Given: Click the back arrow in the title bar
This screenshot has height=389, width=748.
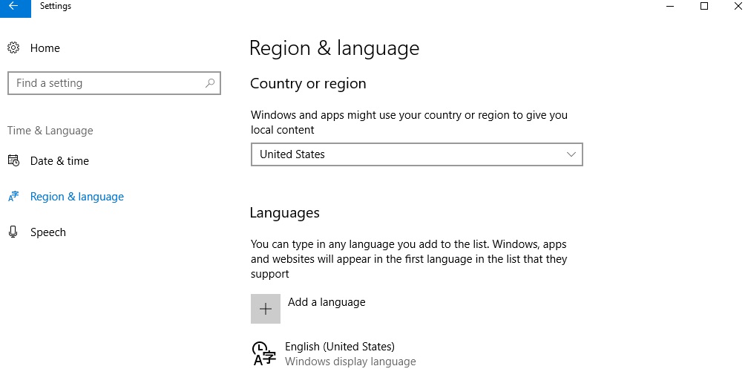Looking at the screenshot, I should 13,6.
